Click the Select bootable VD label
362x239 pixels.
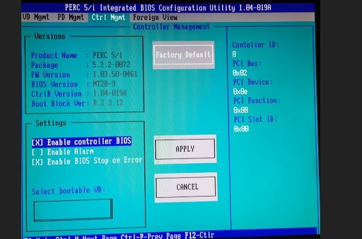click(69, 191)
